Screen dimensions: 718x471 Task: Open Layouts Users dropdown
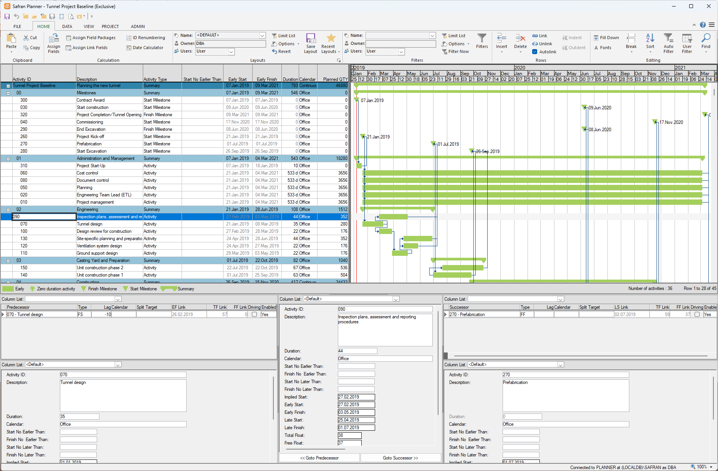(231, 52)
